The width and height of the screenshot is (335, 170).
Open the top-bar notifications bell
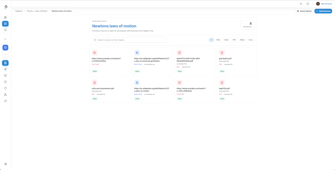[308, 4]
